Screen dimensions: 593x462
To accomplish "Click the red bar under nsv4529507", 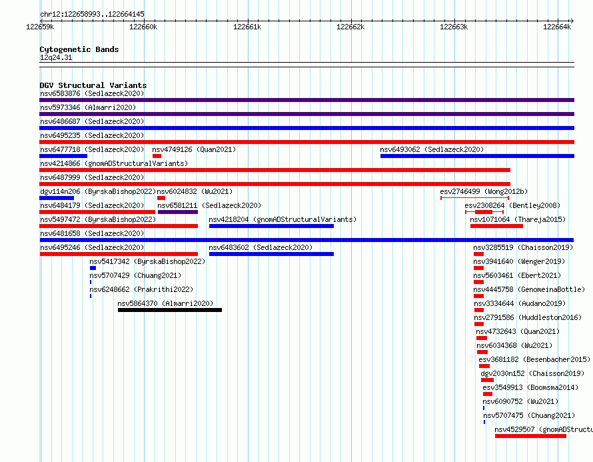I will [530, 436].
